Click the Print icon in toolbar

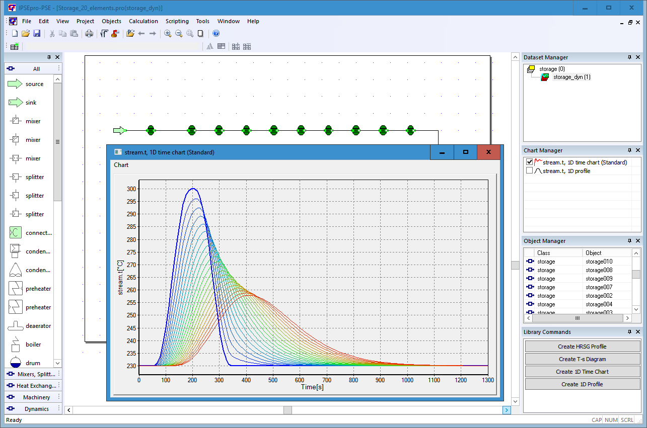(89, 34)
